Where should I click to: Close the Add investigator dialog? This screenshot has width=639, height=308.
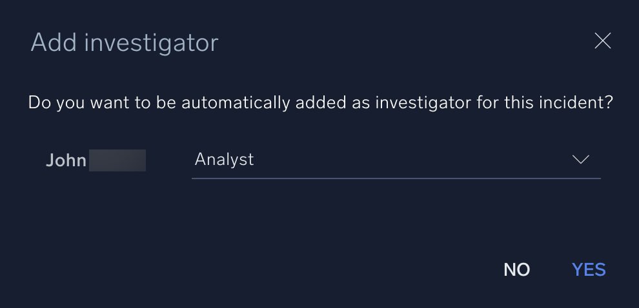pyautogui.click(x=602, y=41)
